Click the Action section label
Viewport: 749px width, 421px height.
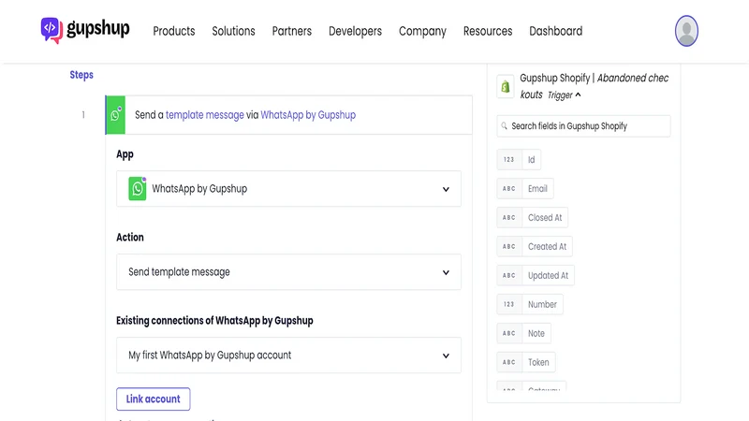tap(130, 238)
